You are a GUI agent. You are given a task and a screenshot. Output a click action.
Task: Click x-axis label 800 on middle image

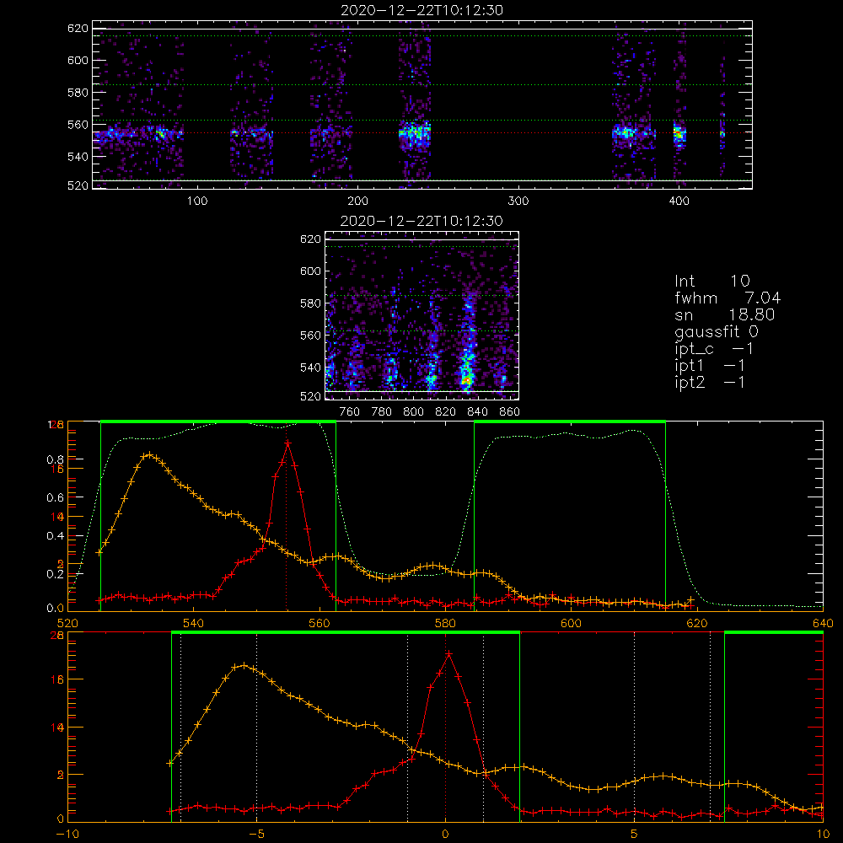[413, 412]
